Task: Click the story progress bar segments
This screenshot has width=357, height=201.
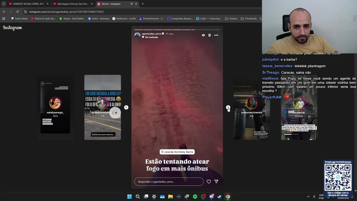Action: [177, 30]
